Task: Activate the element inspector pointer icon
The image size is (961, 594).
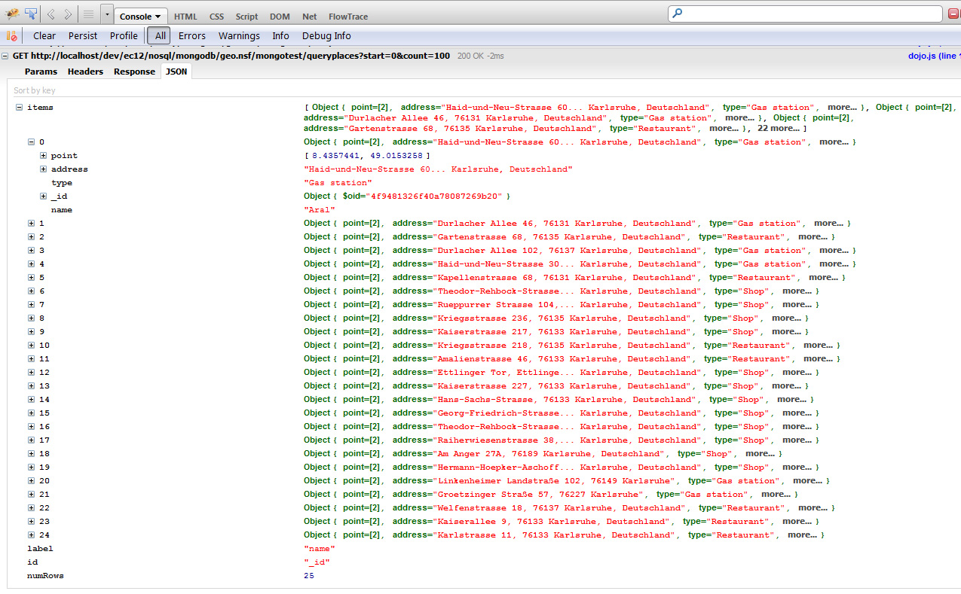Action: (x=31, y=14)
